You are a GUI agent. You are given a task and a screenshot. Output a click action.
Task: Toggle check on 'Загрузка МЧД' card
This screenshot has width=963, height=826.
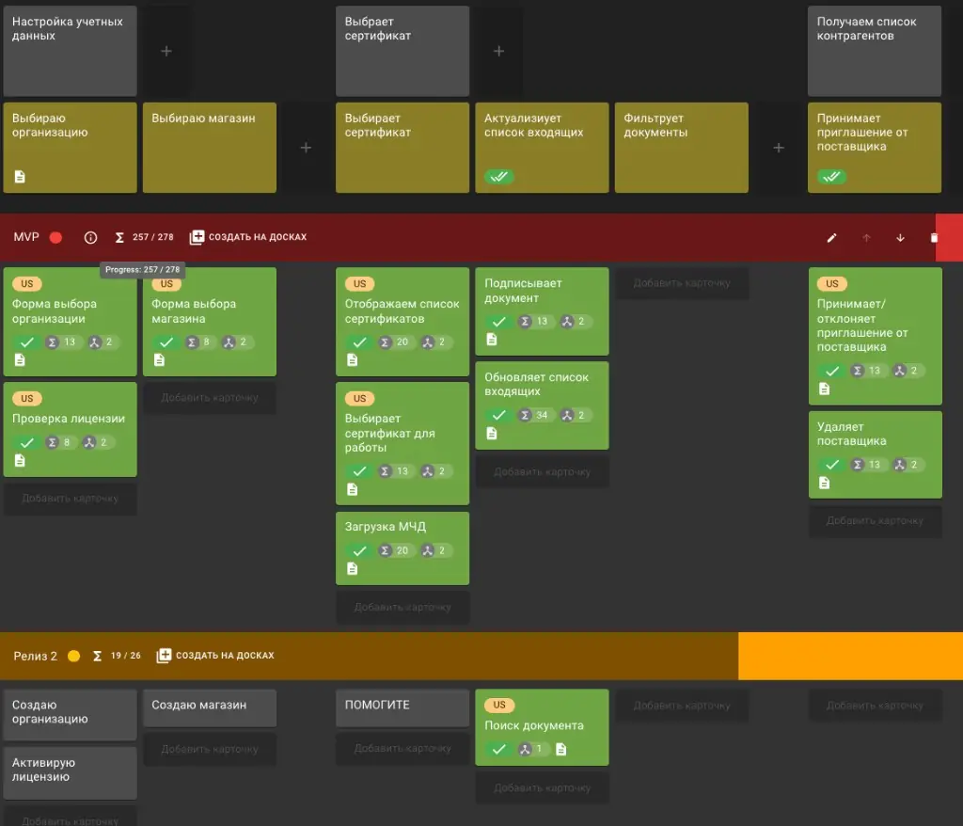(360, 550)
